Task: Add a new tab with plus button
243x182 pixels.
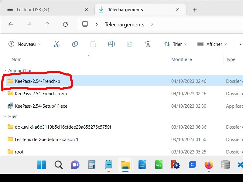Action: click(195, 10)
